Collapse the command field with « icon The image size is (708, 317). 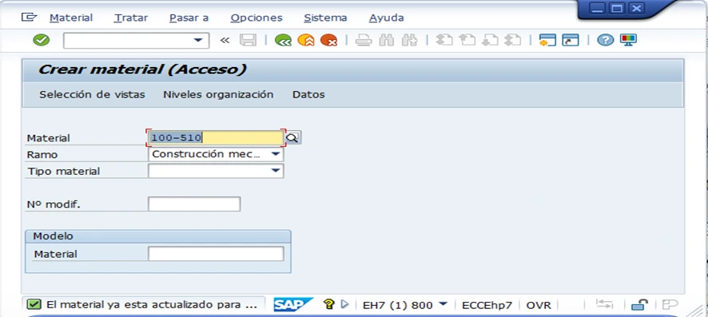point(225,41)
